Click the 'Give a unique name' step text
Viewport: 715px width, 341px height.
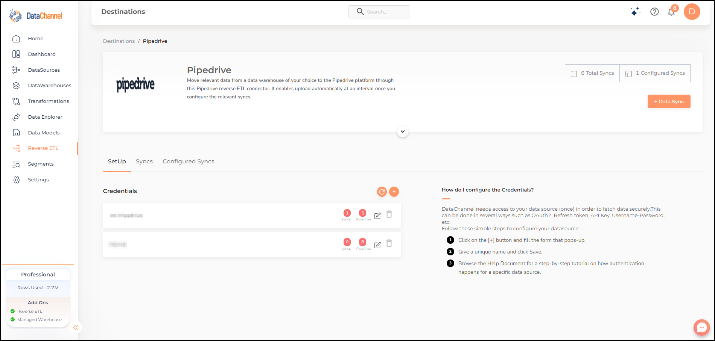point(500,252)
